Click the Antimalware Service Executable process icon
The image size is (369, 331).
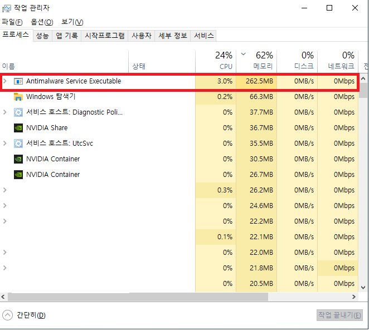coord(18,81)
